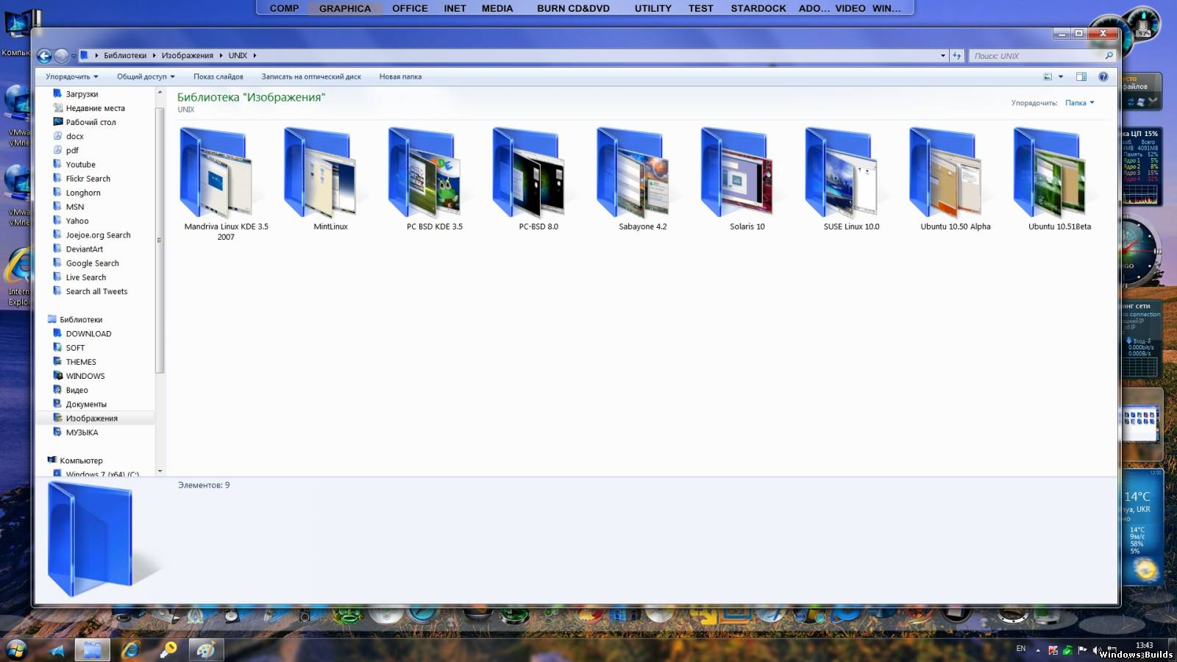Click the UNIX search input field
The image size is (1177, 662).
click(x=1036, y=56)
